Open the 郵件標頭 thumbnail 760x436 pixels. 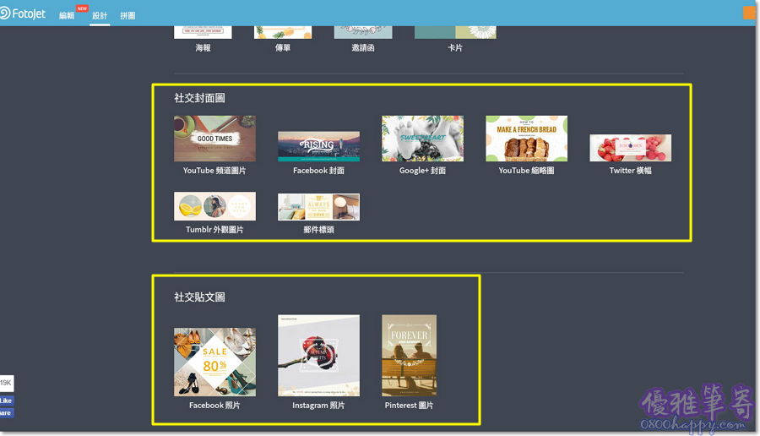pos(318,207)
